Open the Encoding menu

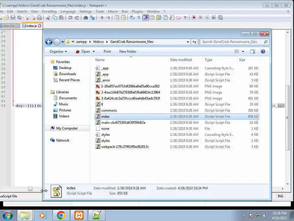(x=49, y=12)
